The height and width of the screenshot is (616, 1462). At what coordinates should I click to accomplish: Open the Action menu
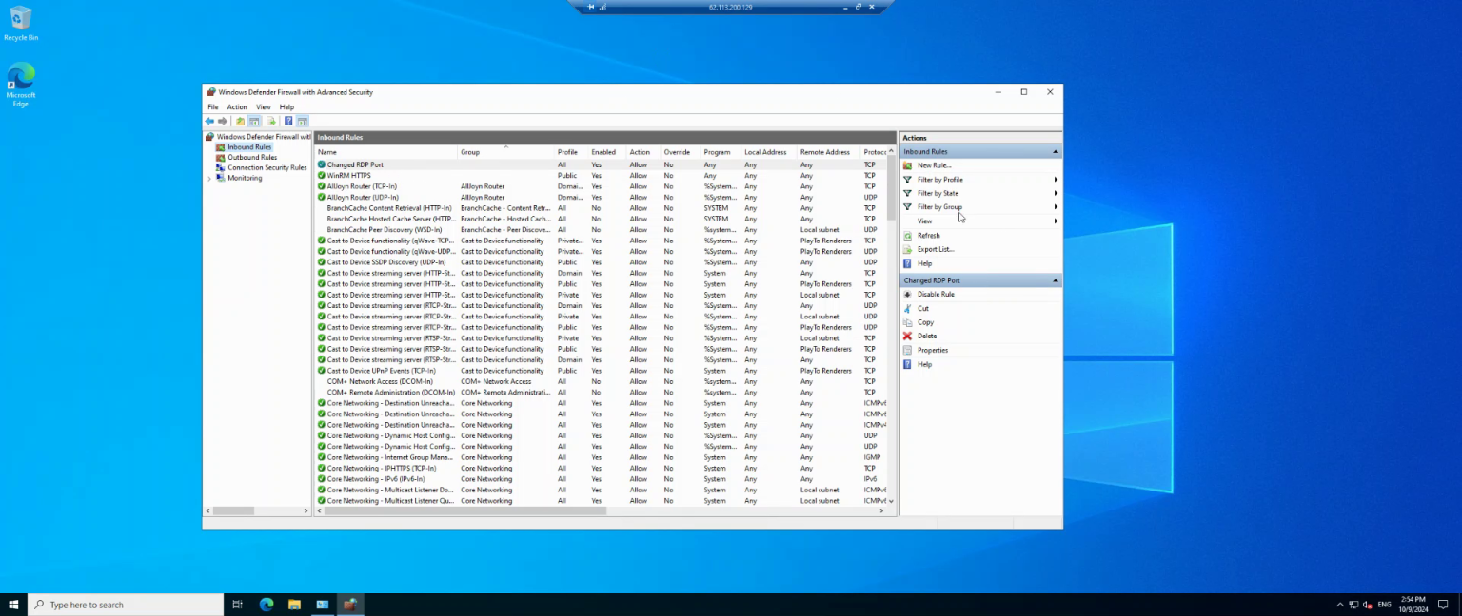[x=236, y=106]
